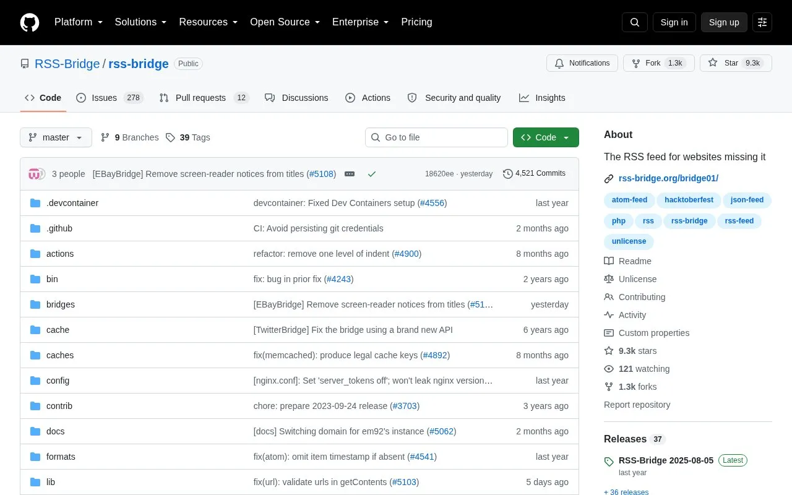Open the rss-bridge.org/bridge01/ website link

coord(668,178)
